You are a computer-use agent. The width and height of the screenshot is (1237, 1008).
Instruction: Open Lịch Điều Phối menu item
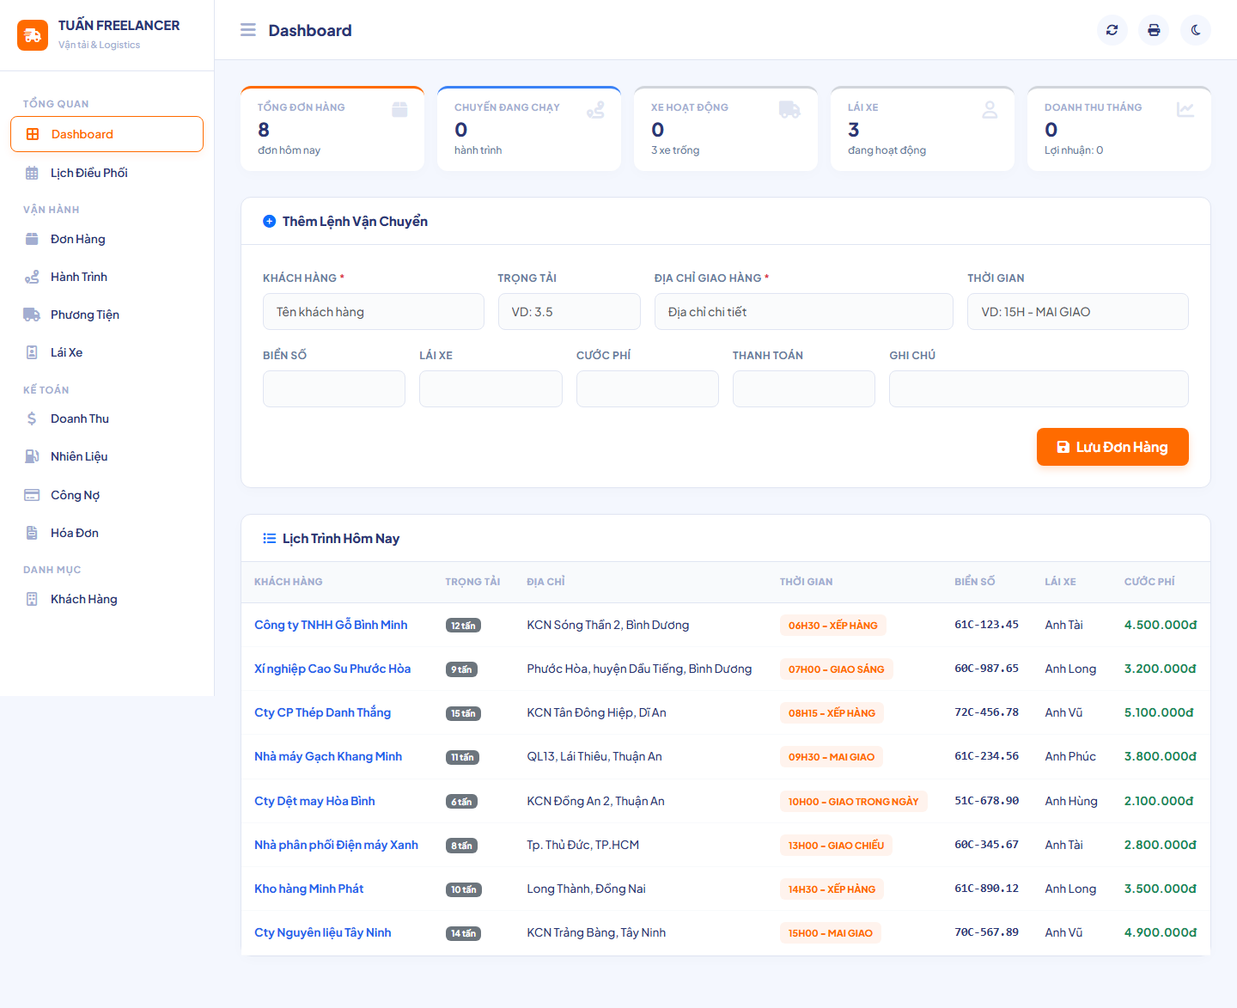click(107, 173)
